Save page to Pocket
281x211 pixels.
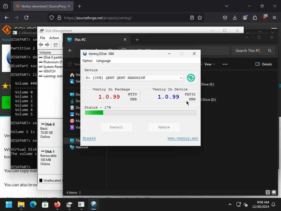[225, 18]
